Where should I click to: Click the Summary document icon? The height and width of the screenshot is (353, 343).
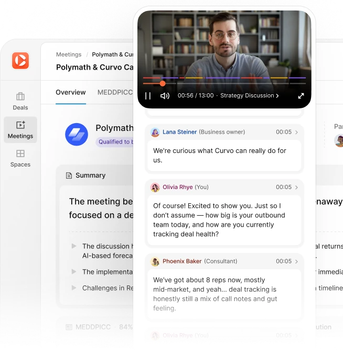(x=69, y=175)
